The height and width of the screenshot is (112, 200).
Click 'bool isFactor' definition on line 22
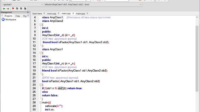click(x=71, y=81)
